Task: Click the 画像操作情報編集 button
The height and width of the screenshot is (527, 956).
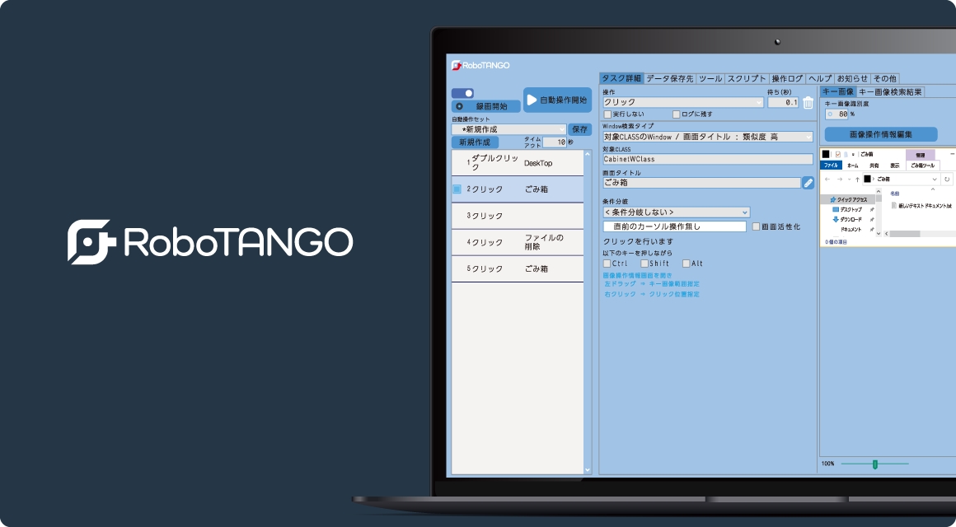Action: pyautogui.click(x=881, y=135)
